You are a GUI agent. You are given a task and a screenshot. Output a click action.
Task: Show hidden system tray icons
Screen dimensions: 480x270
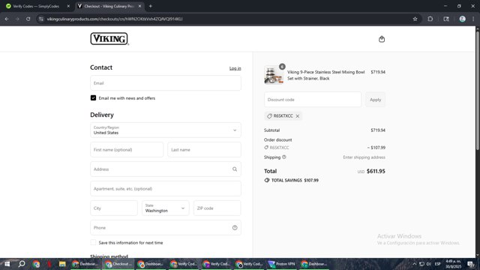click(x=414, y=264)
